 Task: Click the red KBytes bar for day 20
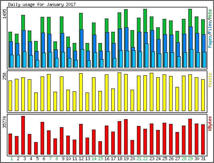click(132, 147)
